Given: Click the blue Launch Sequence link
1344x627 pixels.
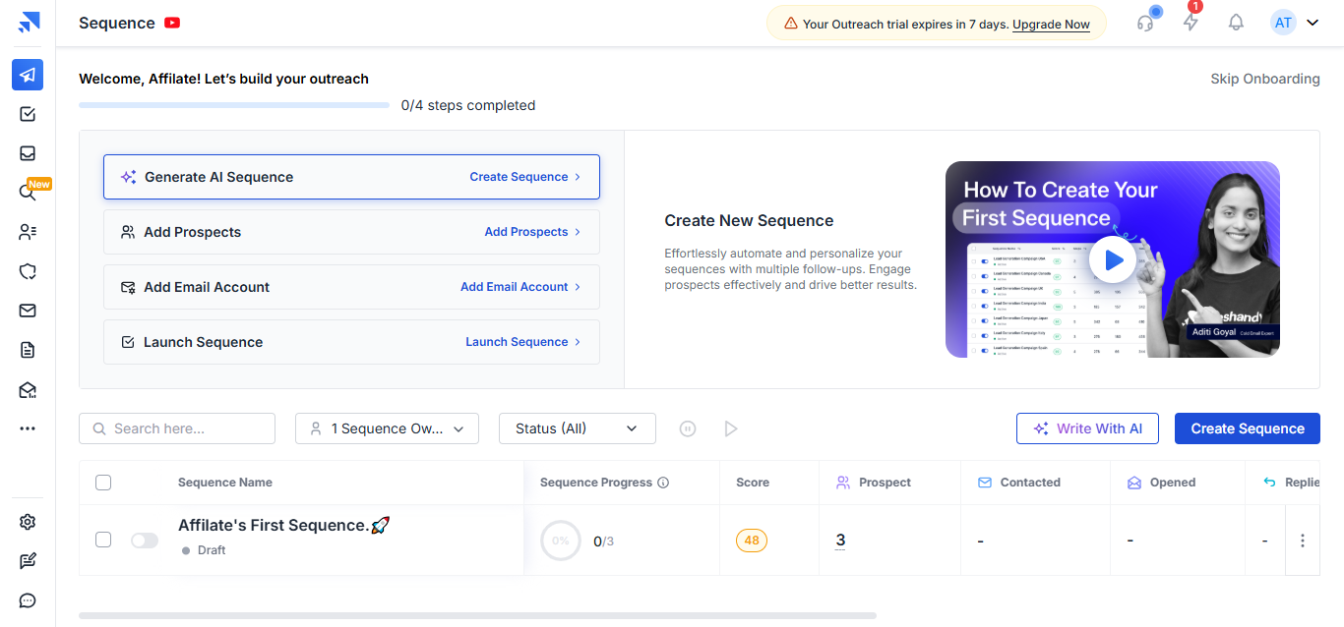Looking at the screenshot, I should (522, 342).
